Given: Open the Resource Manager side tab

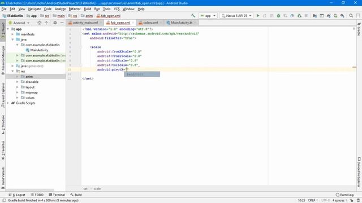Looking at the screenshot, I should pyautogui.click(x=3, y=60).
